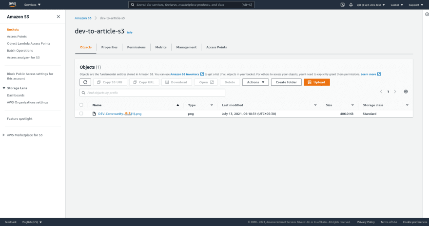Click the Info link beside bucket name
The height and width of the screenshot is (226, 429).
click(x=129, y=33)
